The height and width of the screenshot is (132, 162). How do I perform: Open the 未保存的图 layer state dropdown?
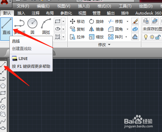152,29
